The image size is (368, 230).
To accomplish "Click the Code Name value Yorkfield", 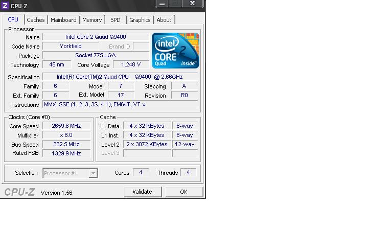I will tap(71, 46).
